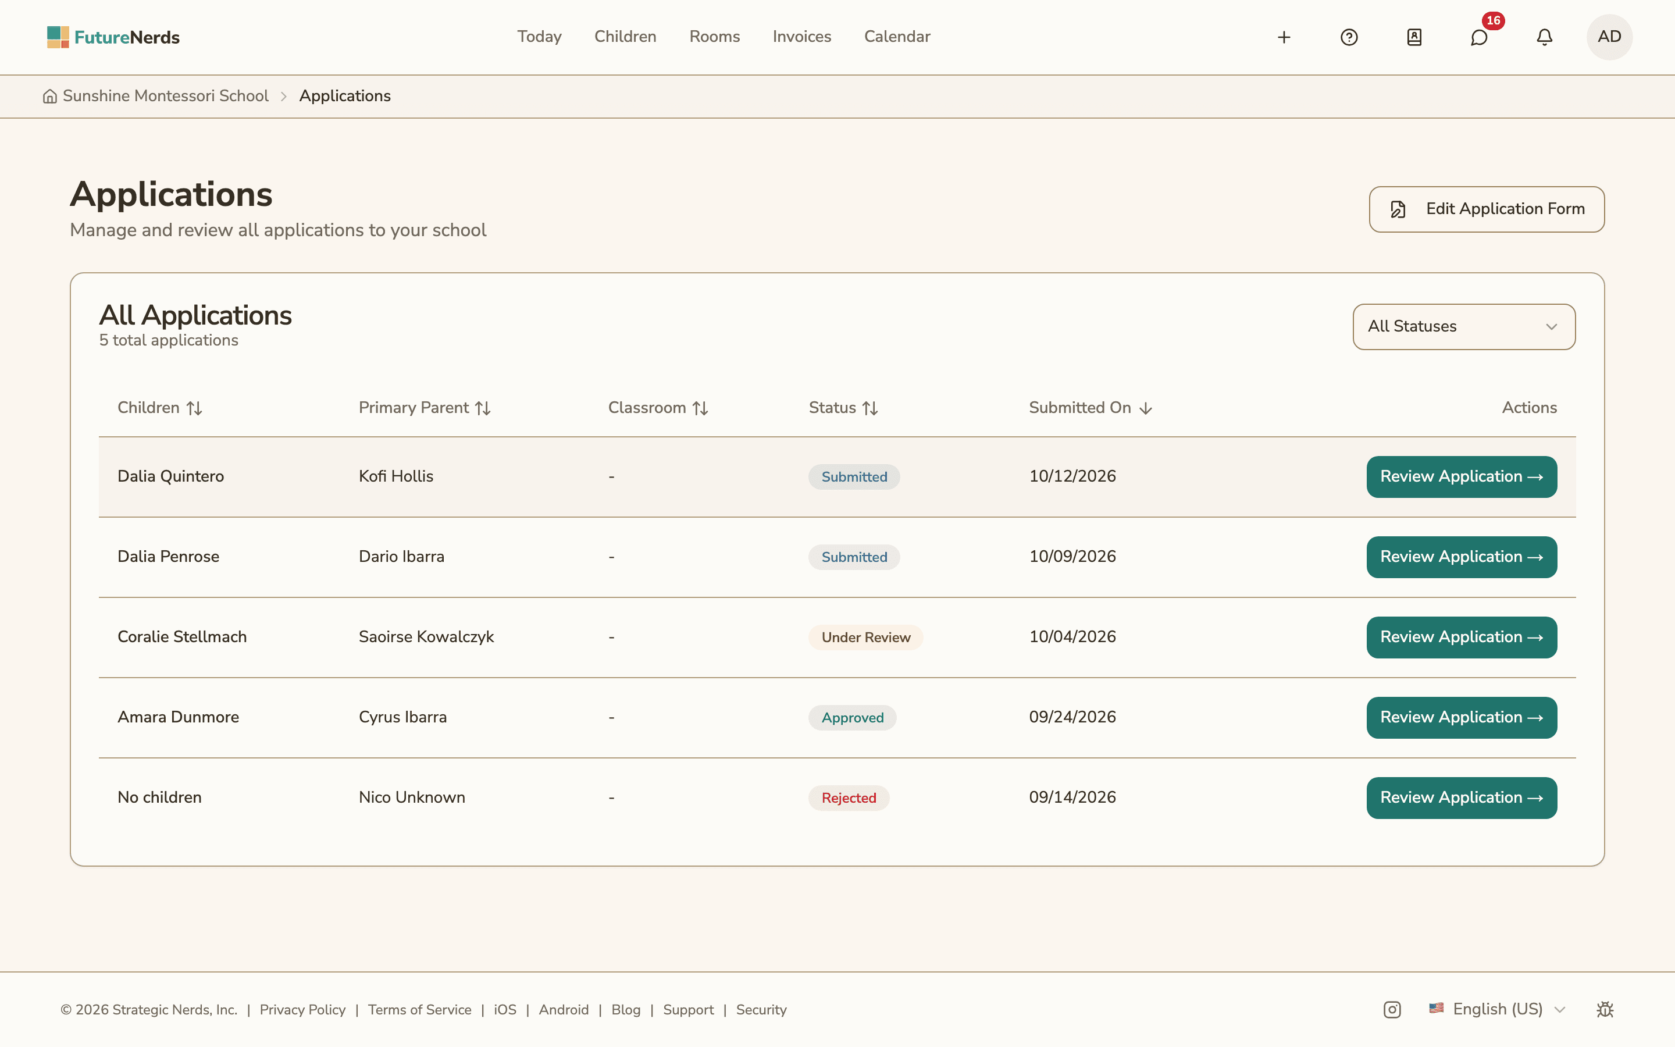Go to the Calendar nav item
The width and height of the screenshot is (1675, 1047).
[897, 37]
